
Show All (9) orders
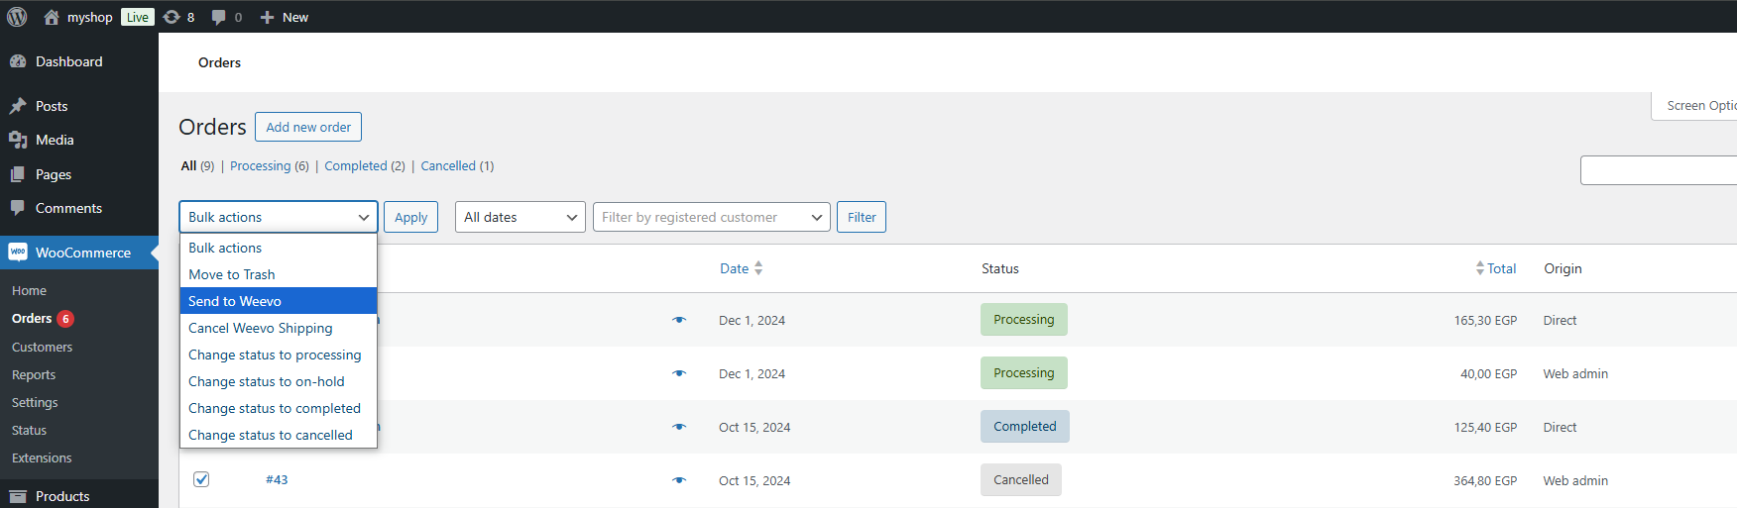[197, 166]
